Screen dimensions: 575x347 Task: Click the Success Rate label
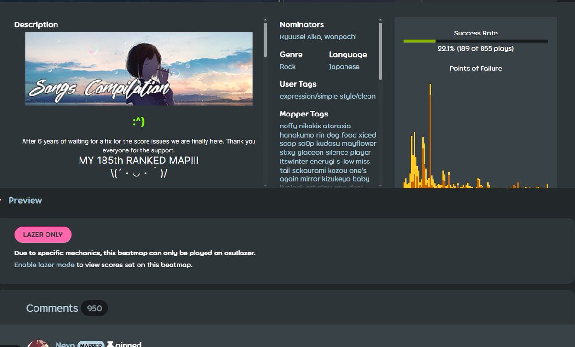tap(476, 33)
